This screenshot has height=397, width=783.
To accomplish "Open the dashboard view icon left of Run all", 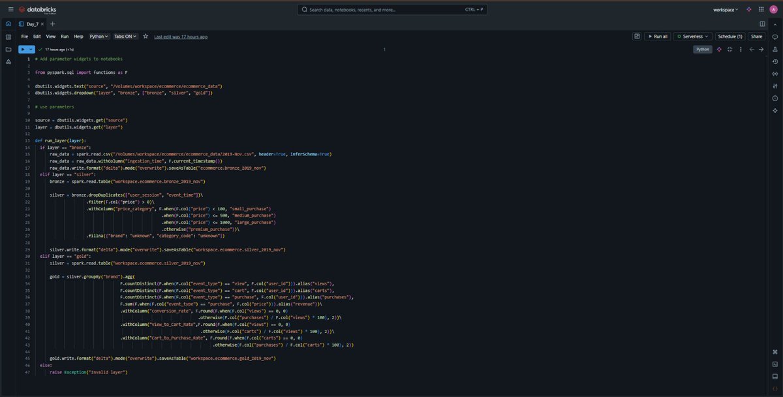I will pyautogui.click(x=637, y=37).
